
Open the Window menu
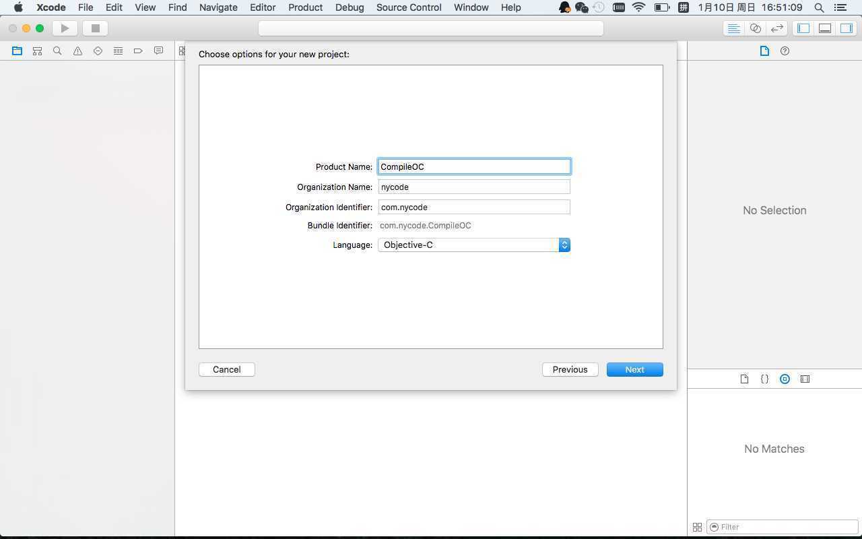471,7
